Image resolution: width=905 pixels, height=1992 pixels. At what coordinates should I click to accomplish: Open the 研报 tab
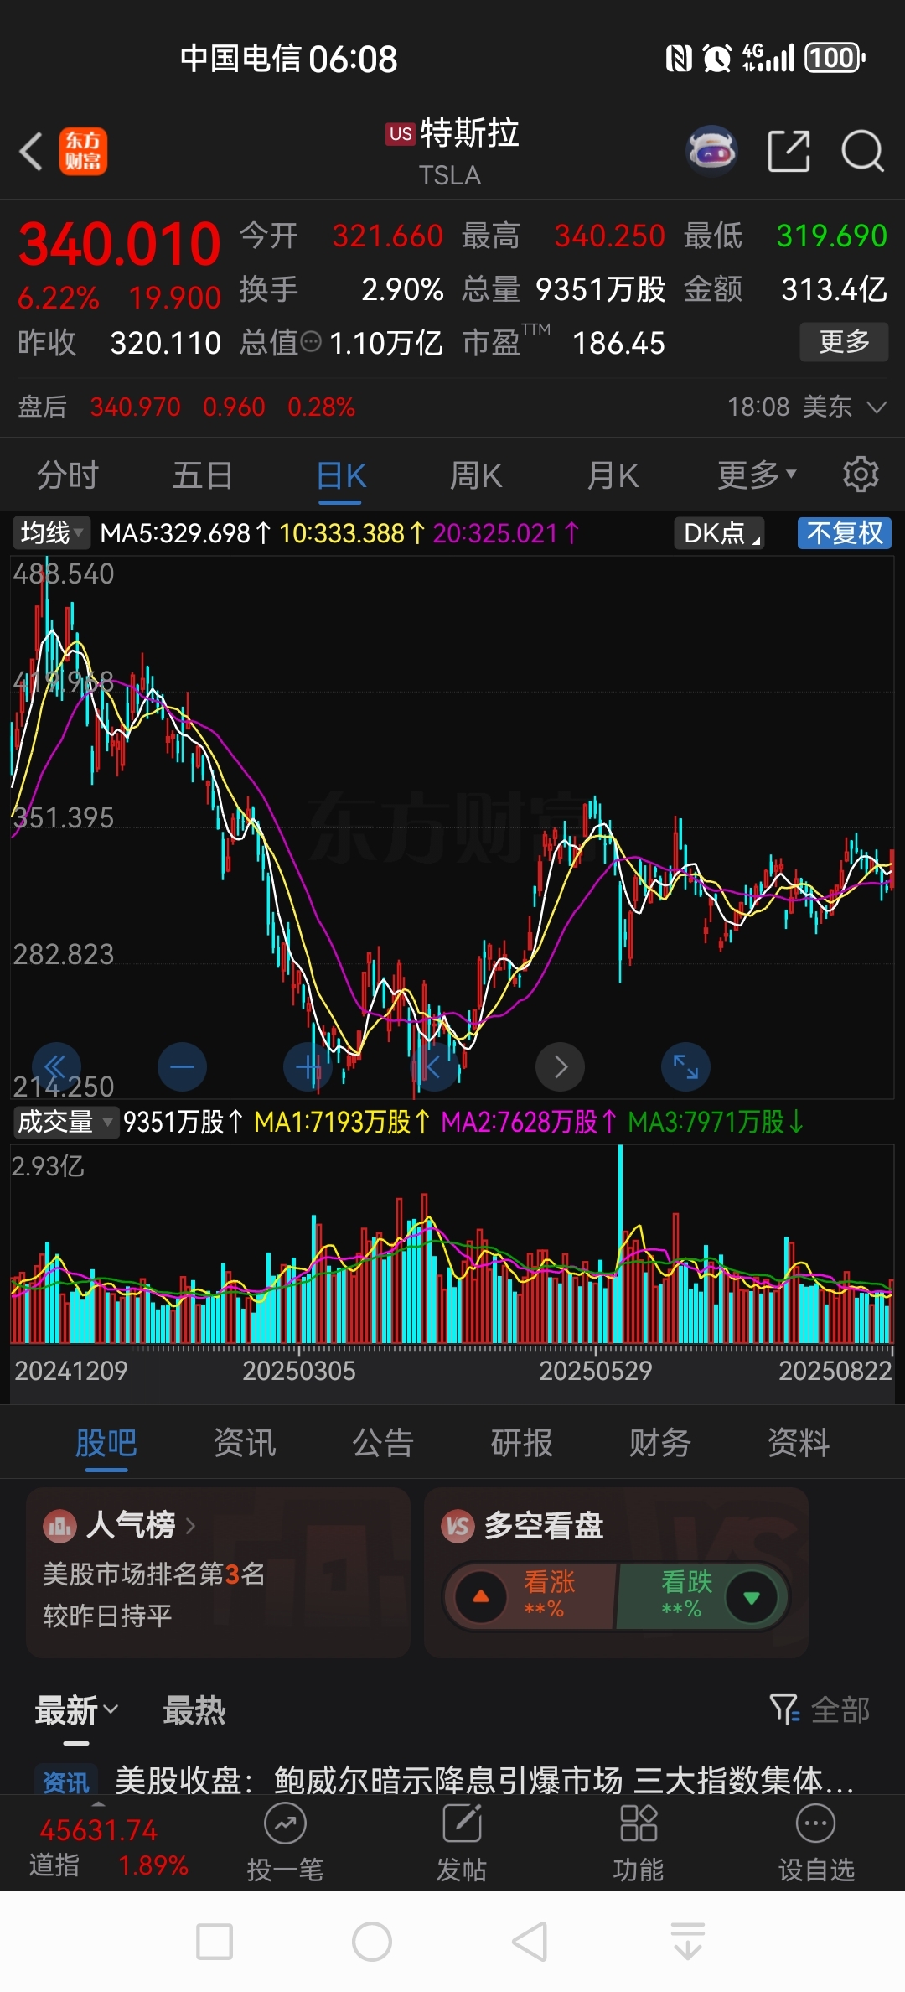(x=521, y=1443)
